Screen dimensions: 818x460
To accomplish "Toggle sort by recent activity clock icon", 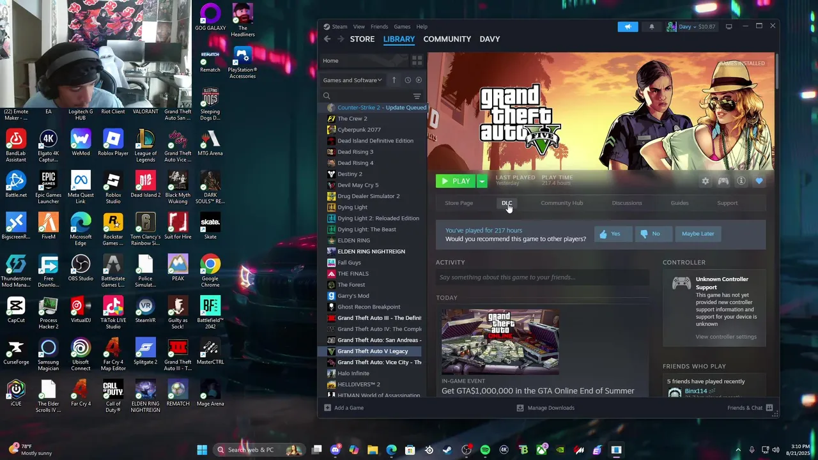I will point(407,80).
